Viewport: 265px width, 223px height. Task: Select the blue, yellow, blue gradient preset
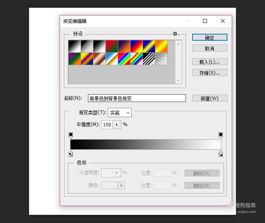[149, 46]
